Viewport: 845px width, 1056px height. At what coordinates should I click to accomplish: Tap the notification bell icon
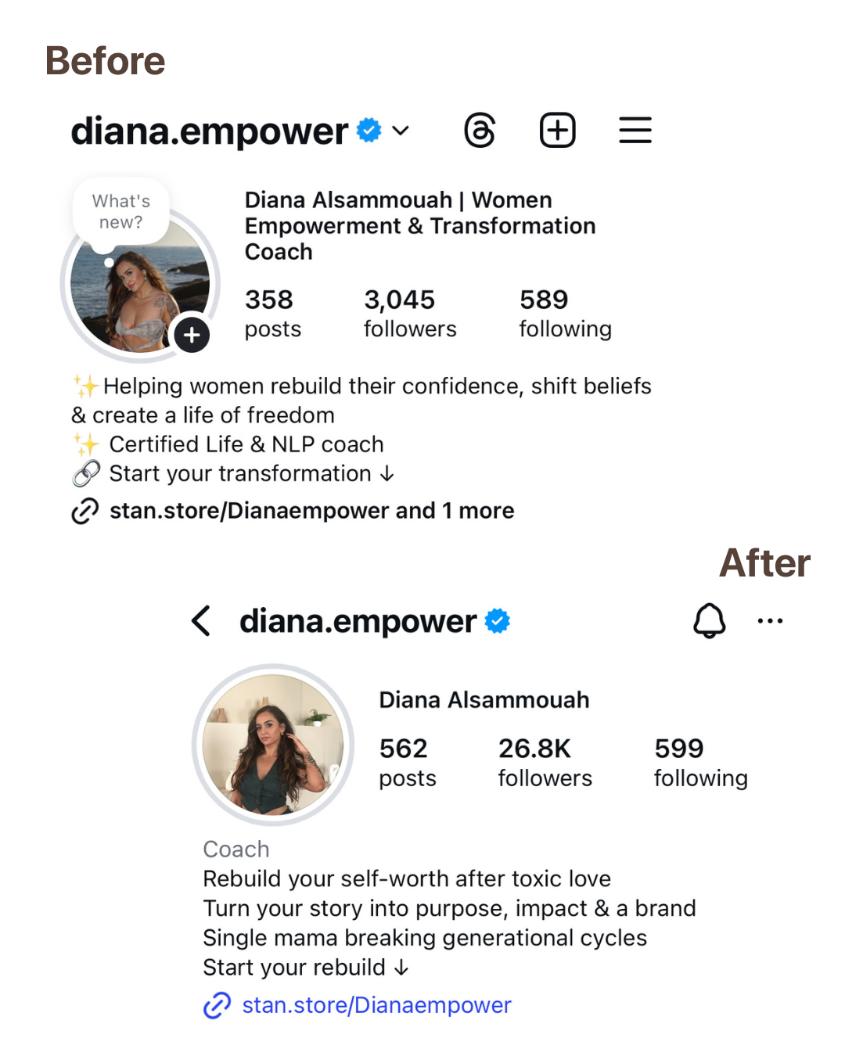(710, 621)
